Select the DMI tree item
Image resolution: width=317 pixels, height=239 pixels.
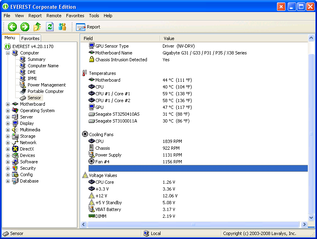(x=31, y=72)
